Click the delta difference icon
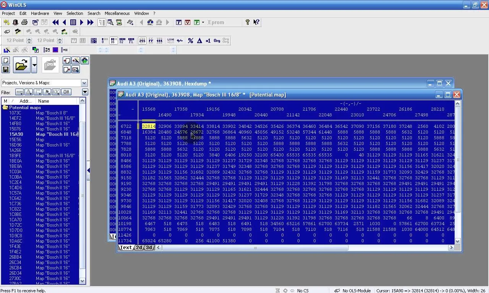 [x=199, y=40]
